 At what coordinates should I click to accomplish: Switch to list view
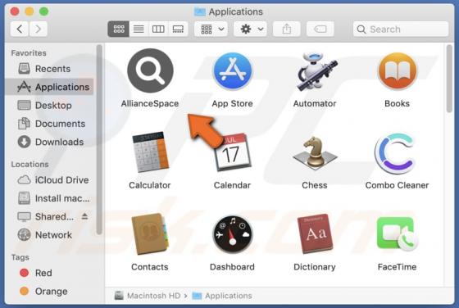[x=139, y=29]
